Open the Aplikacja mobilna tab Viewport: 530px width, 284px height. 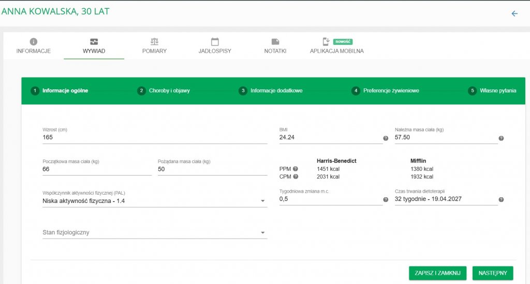[x=336, y=46]
